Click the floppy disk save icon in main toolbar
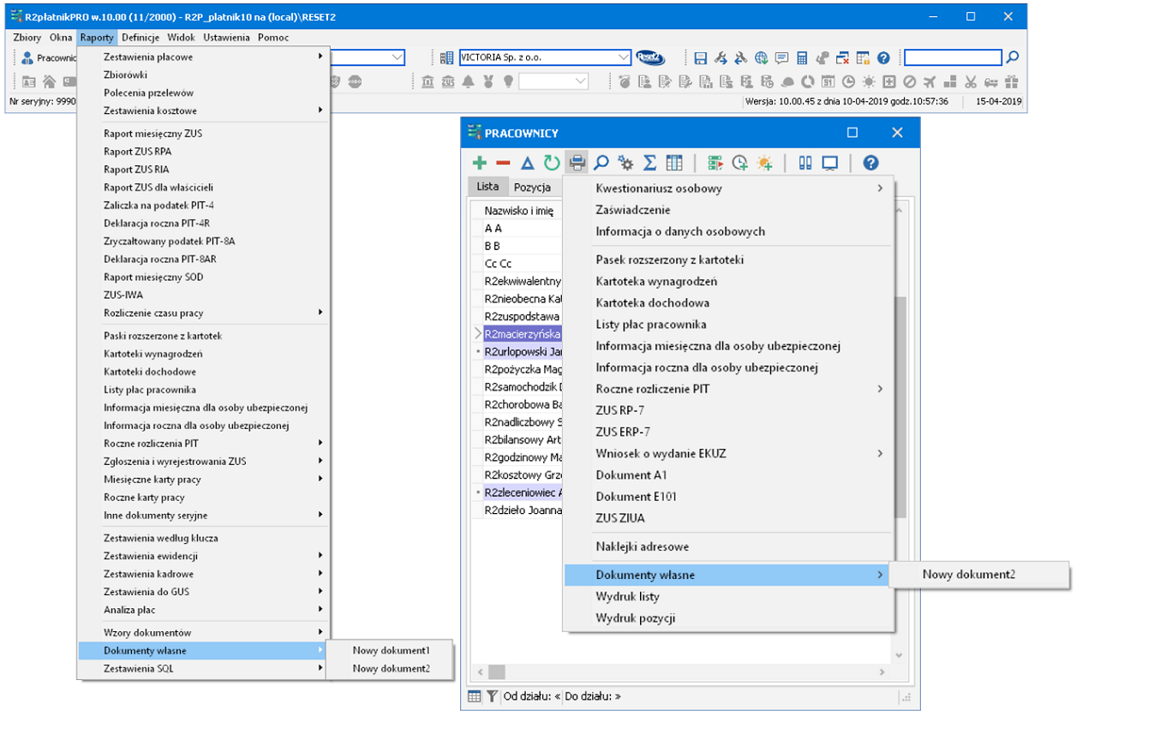The image size is (1166, 746). pos(700,58)
